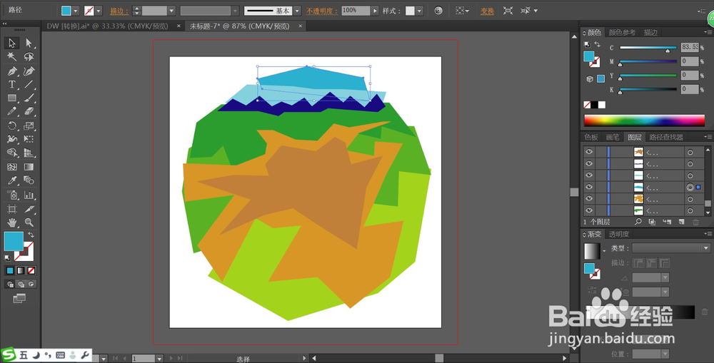Select the Hand tool
This screenshot has width=714, height=363.
click(12, 223)
